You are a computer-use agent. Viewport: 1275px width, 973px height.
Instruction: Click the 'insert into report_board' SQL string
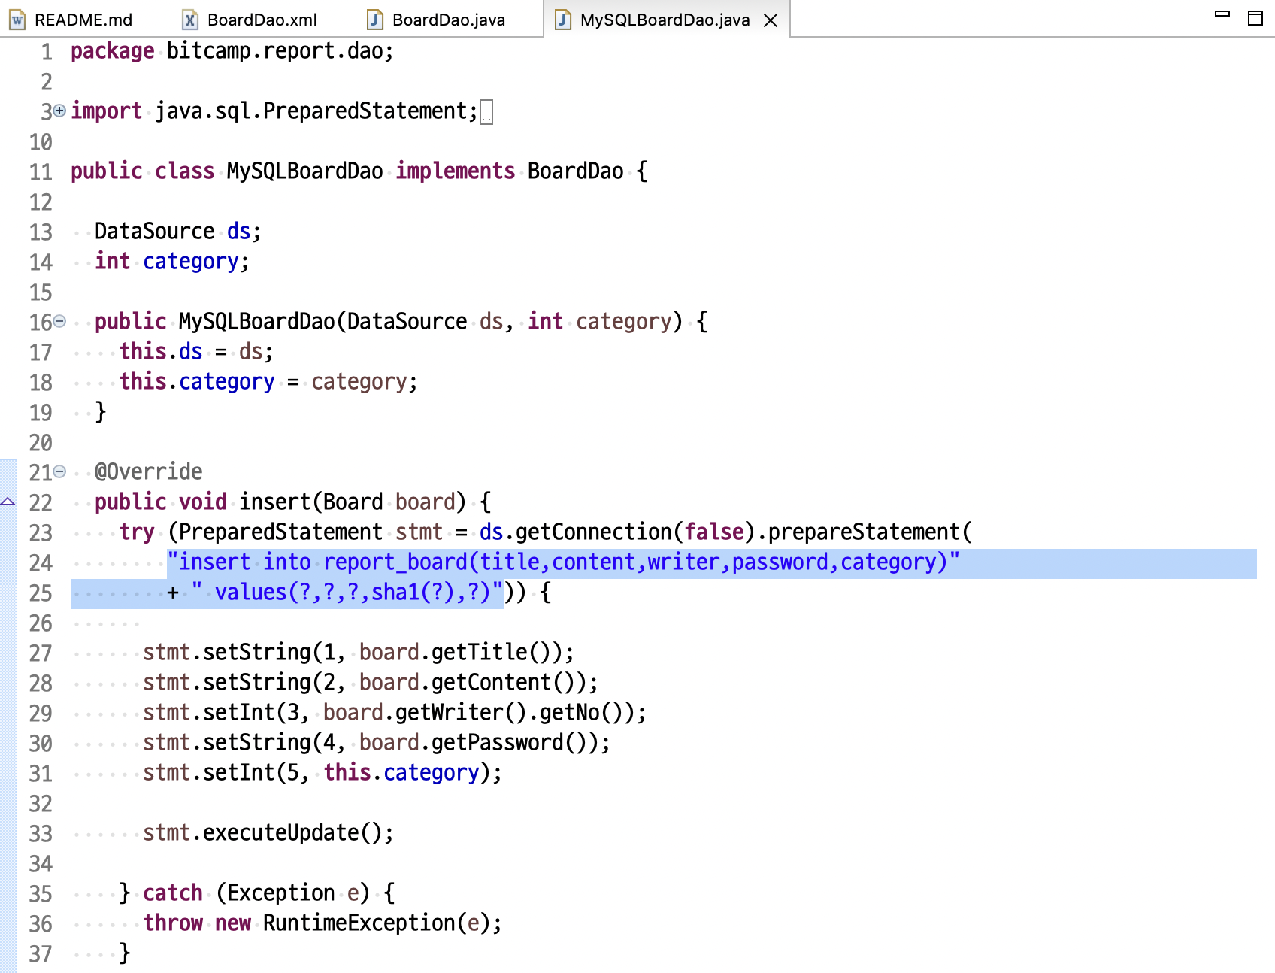click(x=564, y=562)
